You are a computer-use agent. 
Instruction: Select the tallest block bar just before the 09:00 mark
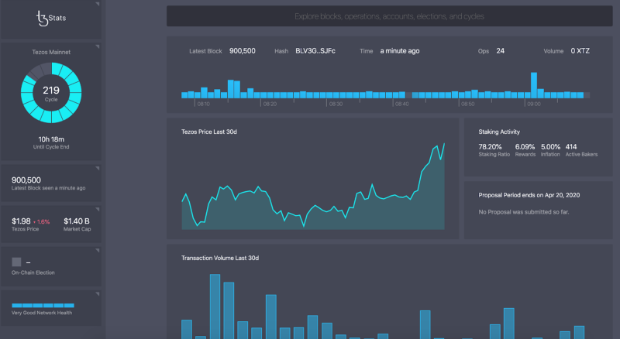tap(534, 85)
